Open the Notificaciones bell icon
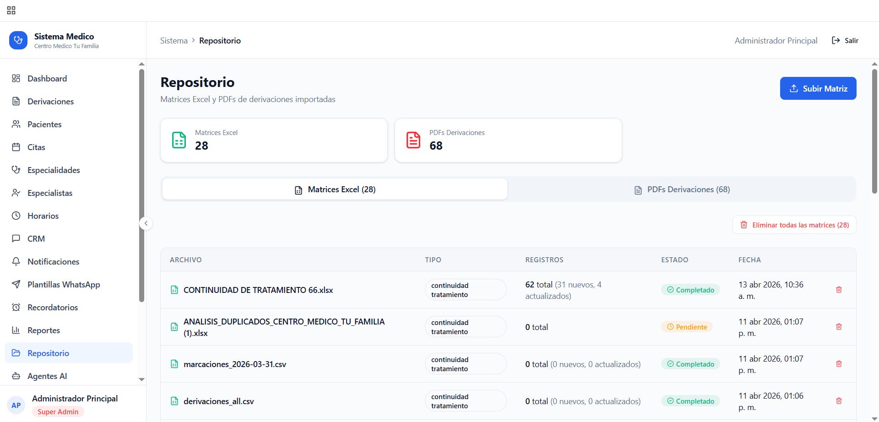Screen dimensions: 879x422 (x=16, y=261)
